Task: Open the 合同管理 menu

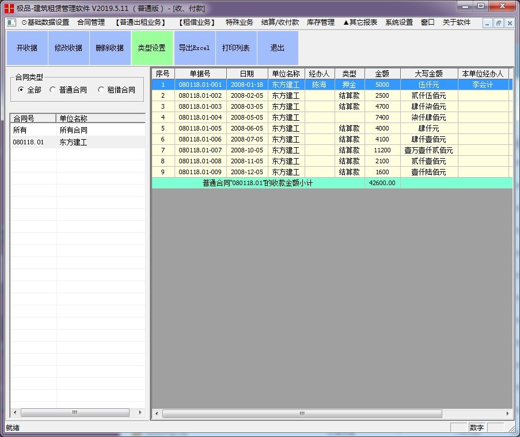Action: (91, 23)
